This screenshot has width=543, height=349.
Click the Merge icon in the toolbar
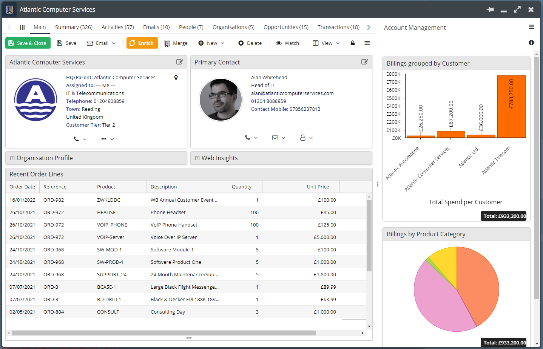[167, 43]
